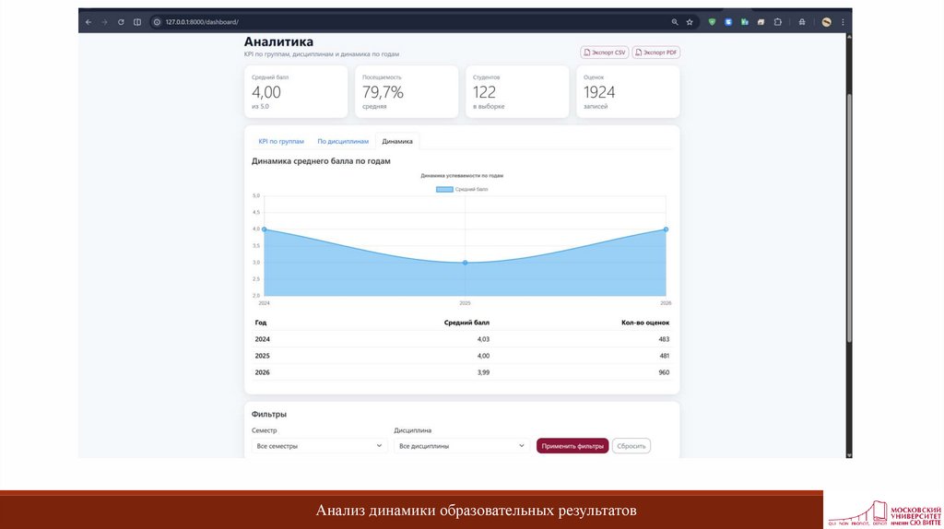Viewport: 944px width, 529px height.
Task: Open the browser zoom magnifier icon
Action: (675, 21)
